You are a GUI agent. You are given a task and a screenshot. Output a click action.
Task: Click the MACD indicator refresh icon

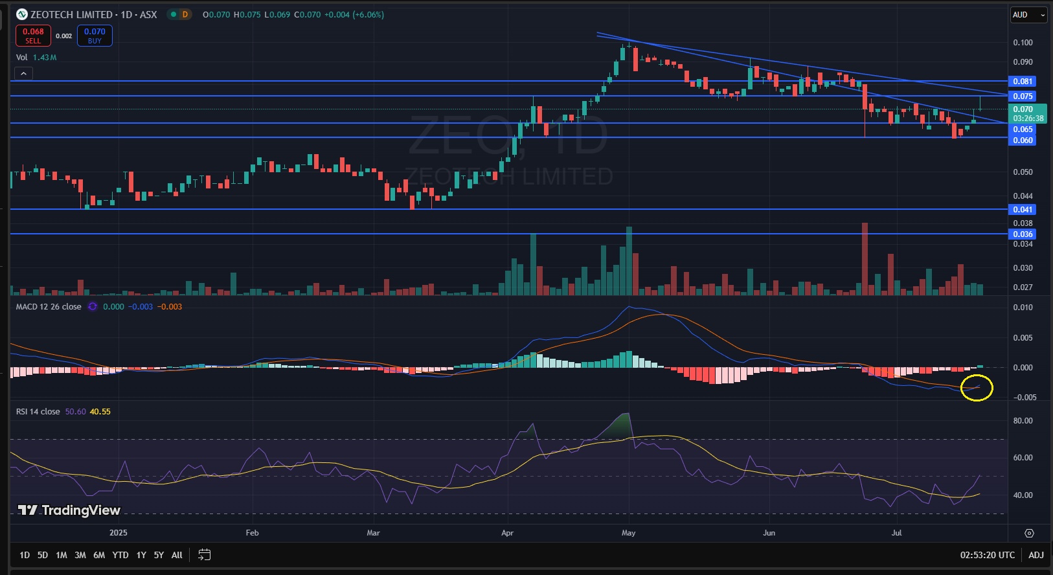(x=93, y=307)
